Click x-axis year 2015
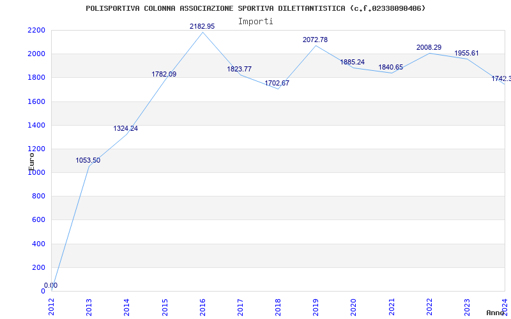Image resolution: width=511 pixels, height=319 pixels. pos(165,307)
